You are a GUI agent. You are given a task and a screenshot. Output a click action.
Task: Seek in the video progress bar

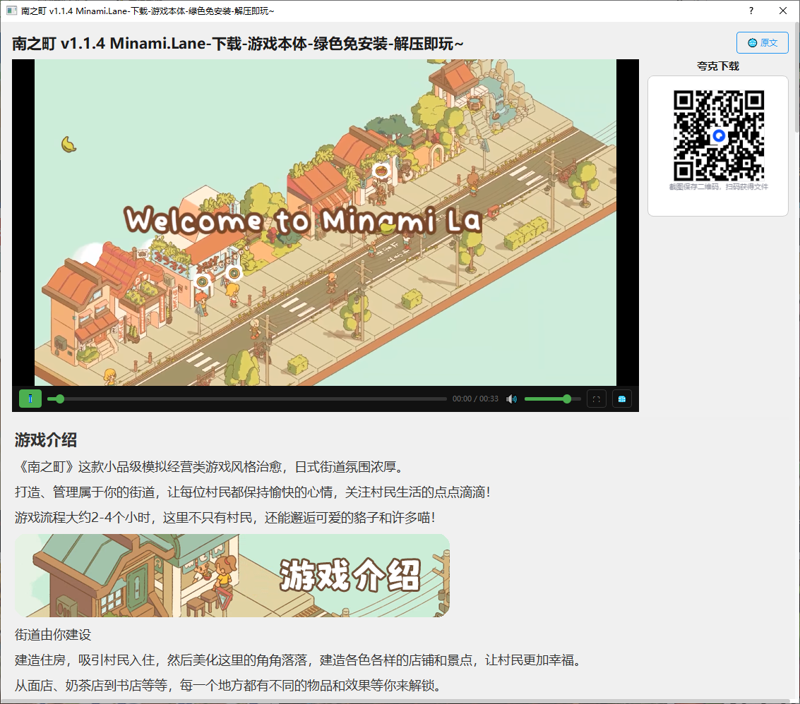[247, 399]
